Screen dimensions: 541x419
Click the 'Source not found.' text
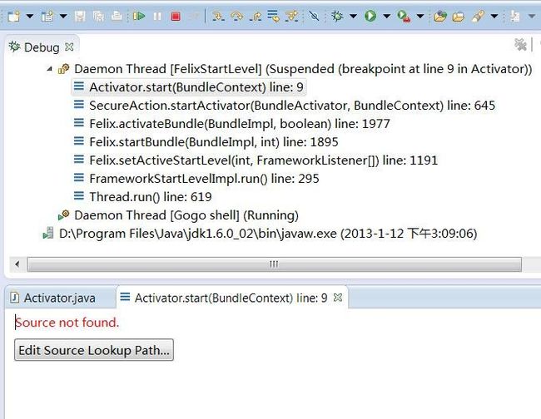point(67,323)
